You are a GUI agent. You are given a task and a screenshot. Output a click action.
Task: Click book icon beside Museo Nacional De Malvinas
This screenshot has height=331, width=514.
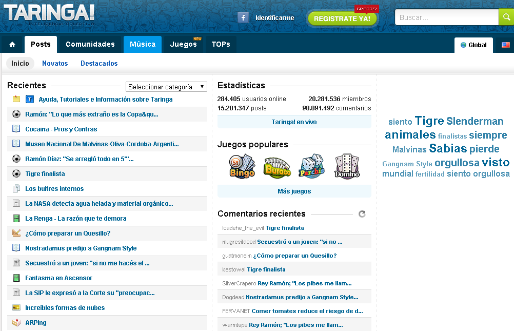tap(16, 143)
